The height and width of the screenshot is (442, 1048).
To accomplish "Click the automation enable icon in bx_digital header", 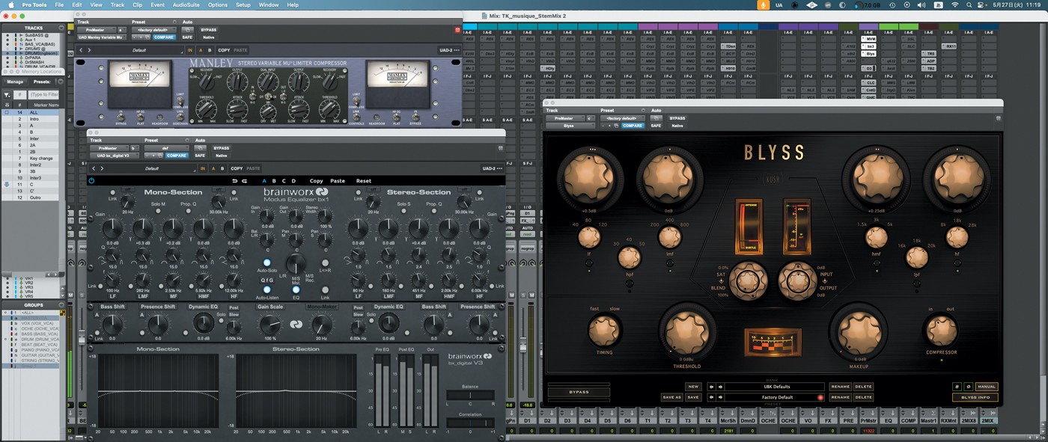I will click(201, 148).
